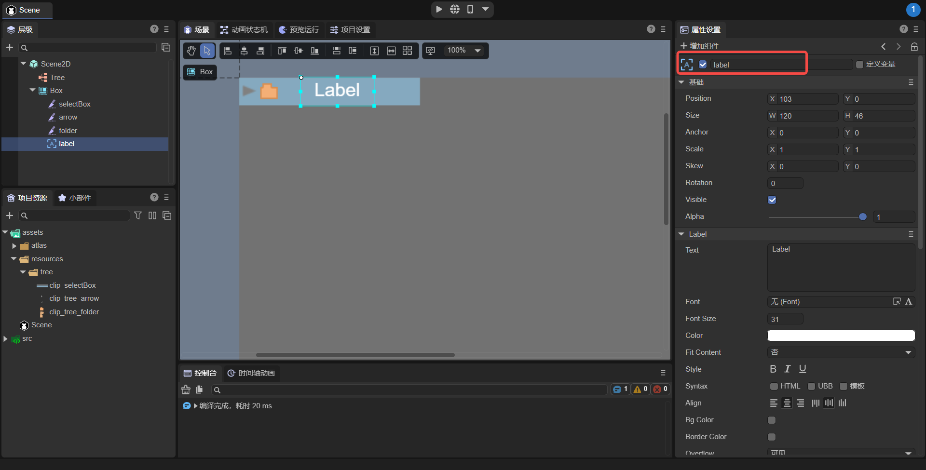Click the underline style icon

tap(803, 369)
